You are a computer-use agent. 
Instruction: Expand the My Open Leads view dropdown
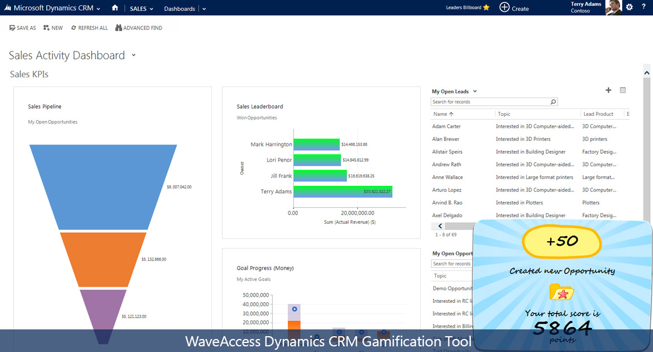point(475,92)
